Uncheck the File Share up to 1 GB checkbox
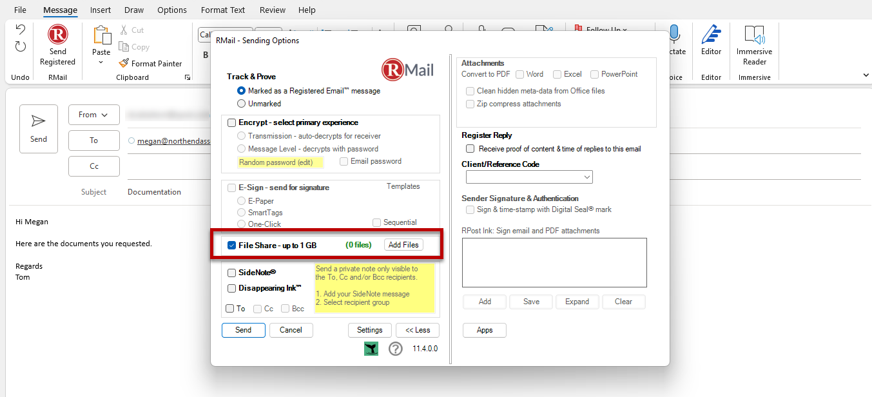The image size is (872, 397). 232,245
